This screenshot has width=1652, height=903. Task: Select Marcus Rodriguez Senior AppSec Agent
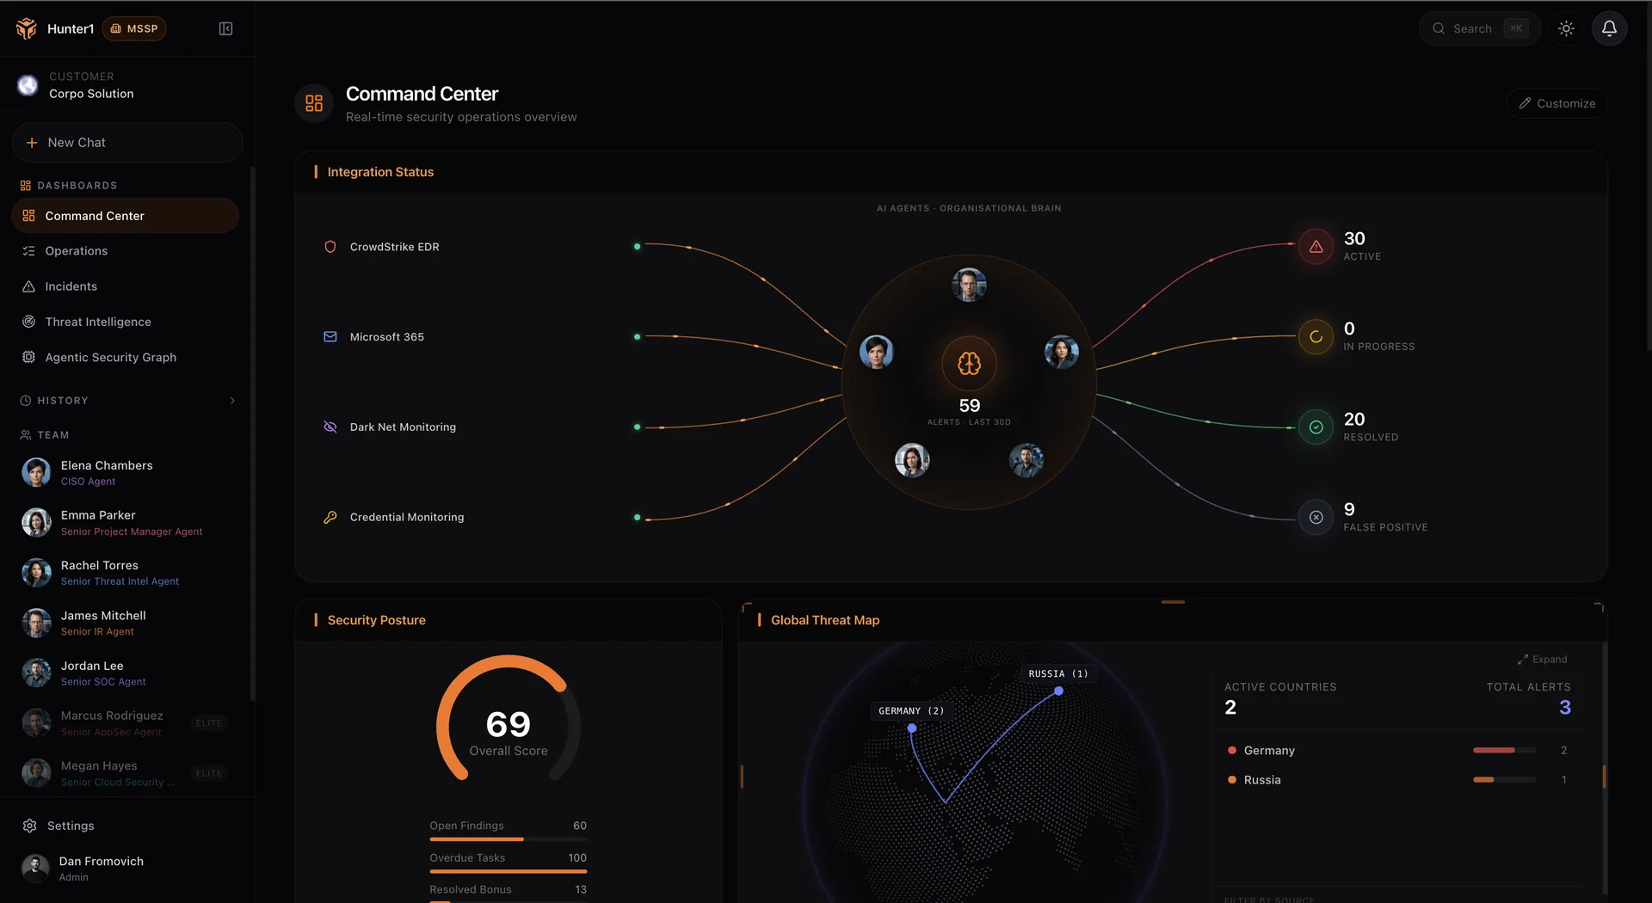pyautogui.click(x=126, y=723)
